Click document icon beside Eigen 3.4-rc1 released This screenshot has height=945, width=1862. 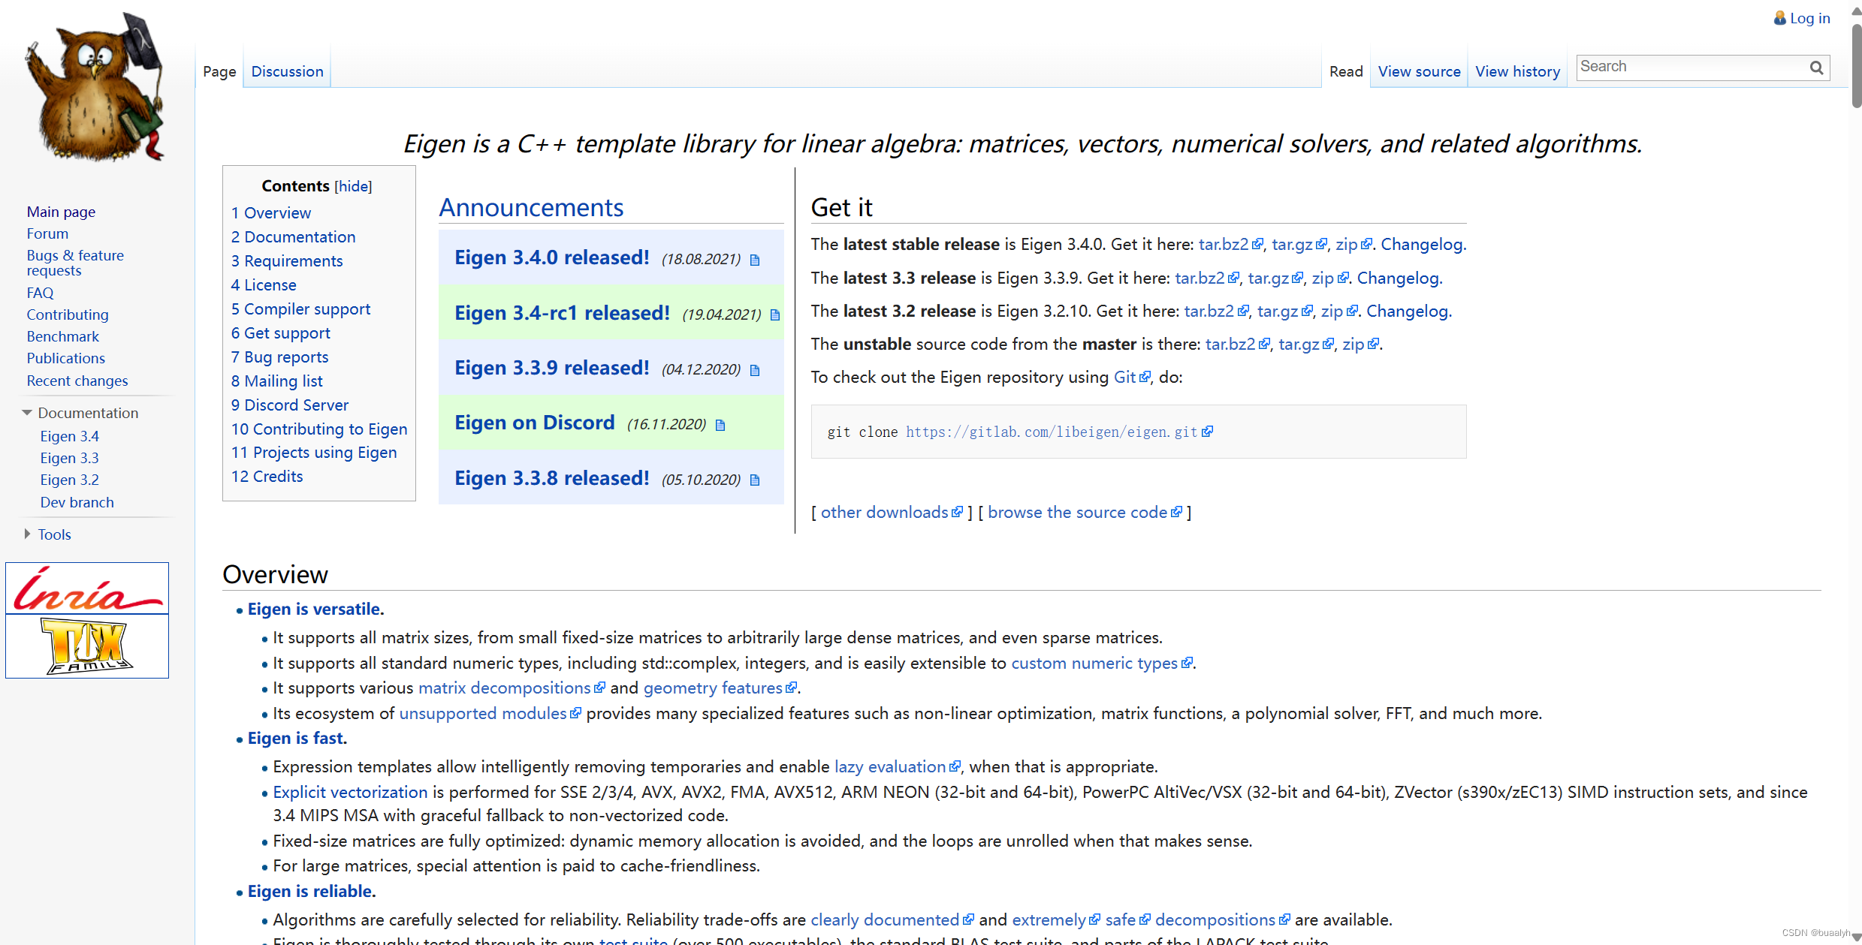point(775,315)
